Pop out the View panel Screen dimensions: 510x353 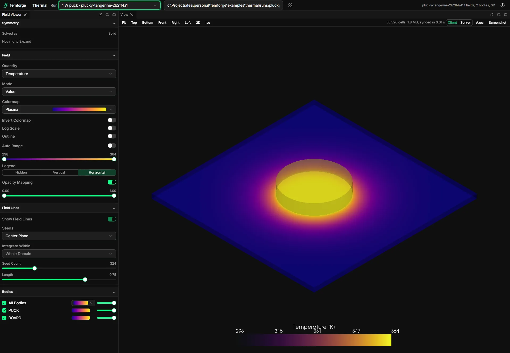click(492, 15)
